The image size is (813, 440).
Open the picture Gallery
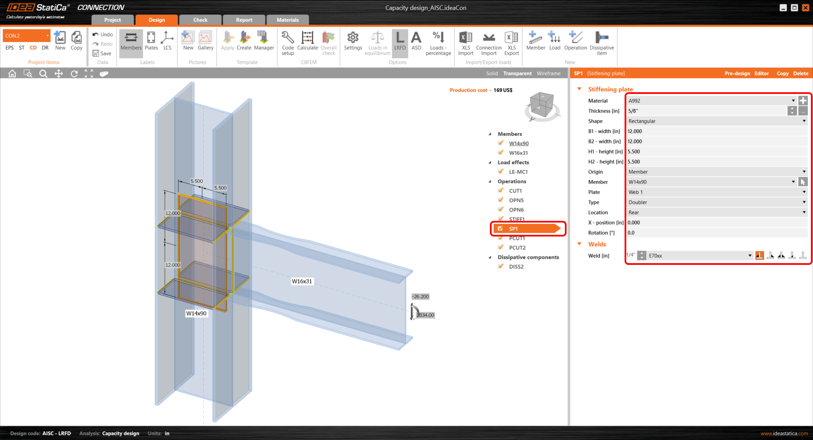pyautogui.click(x=205, y=42)
